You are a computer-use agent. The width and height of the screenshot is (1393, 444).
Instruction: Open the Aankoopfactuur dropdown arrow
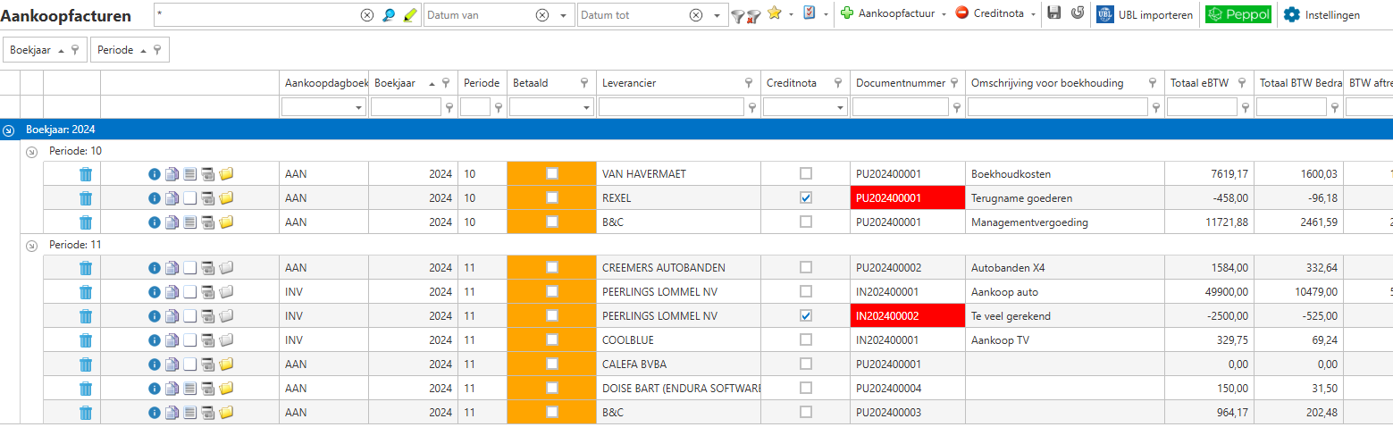(x=944, y=15)
